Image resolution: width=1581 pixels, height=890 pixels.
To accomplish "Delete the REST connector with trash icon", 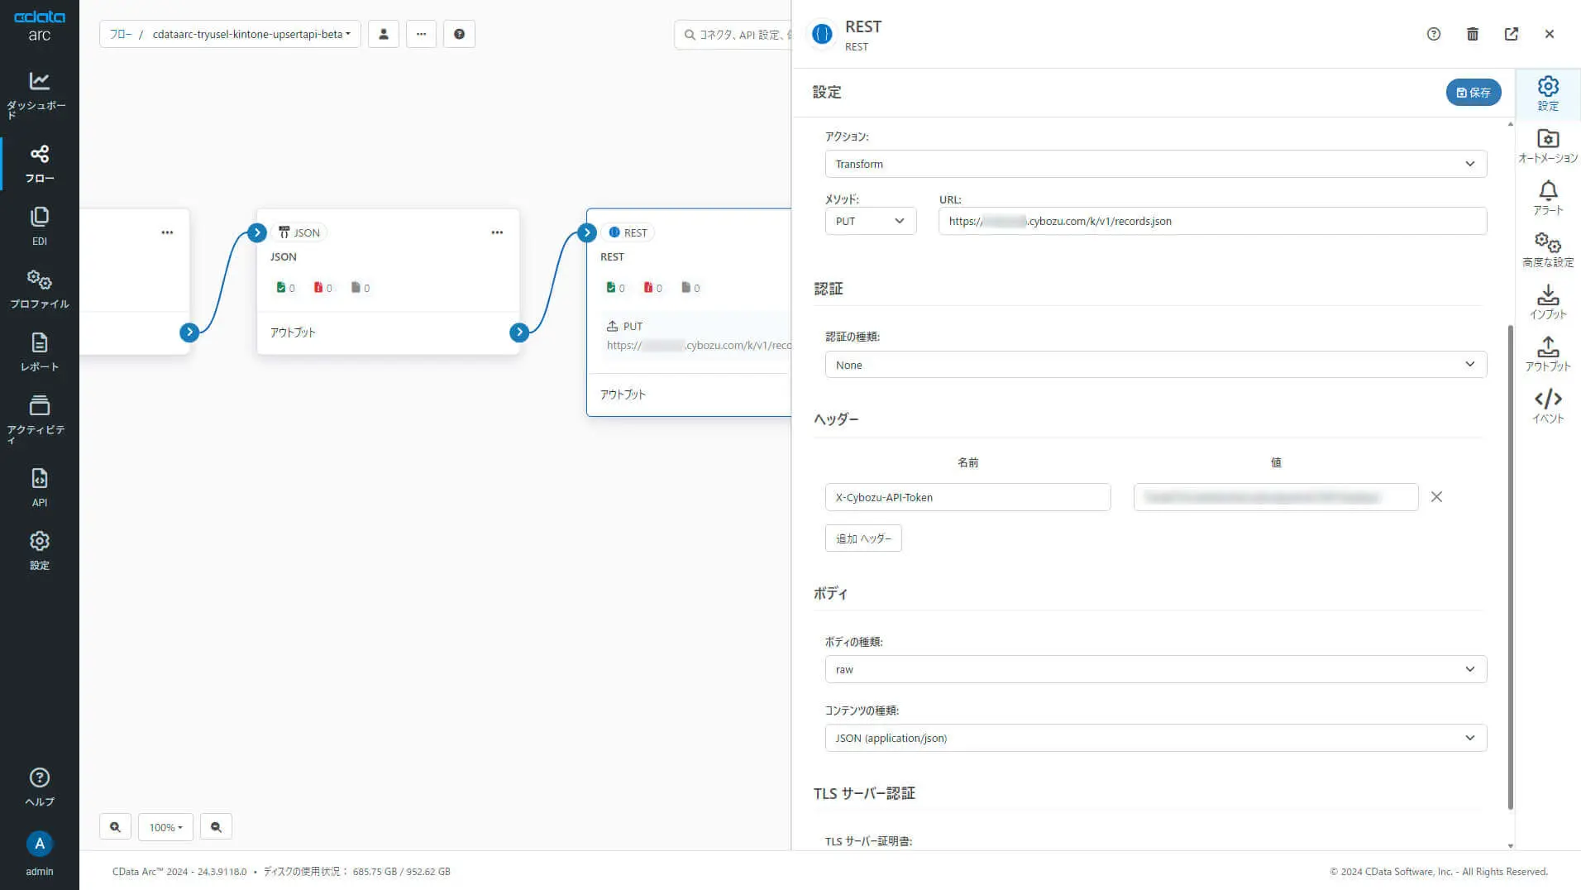I will (x=1473, y=34).
